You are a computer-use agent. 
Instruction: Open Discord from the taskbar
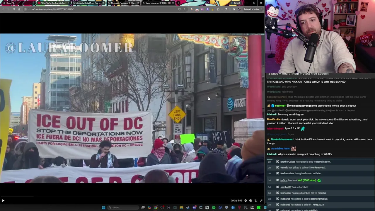coord(195,207)
